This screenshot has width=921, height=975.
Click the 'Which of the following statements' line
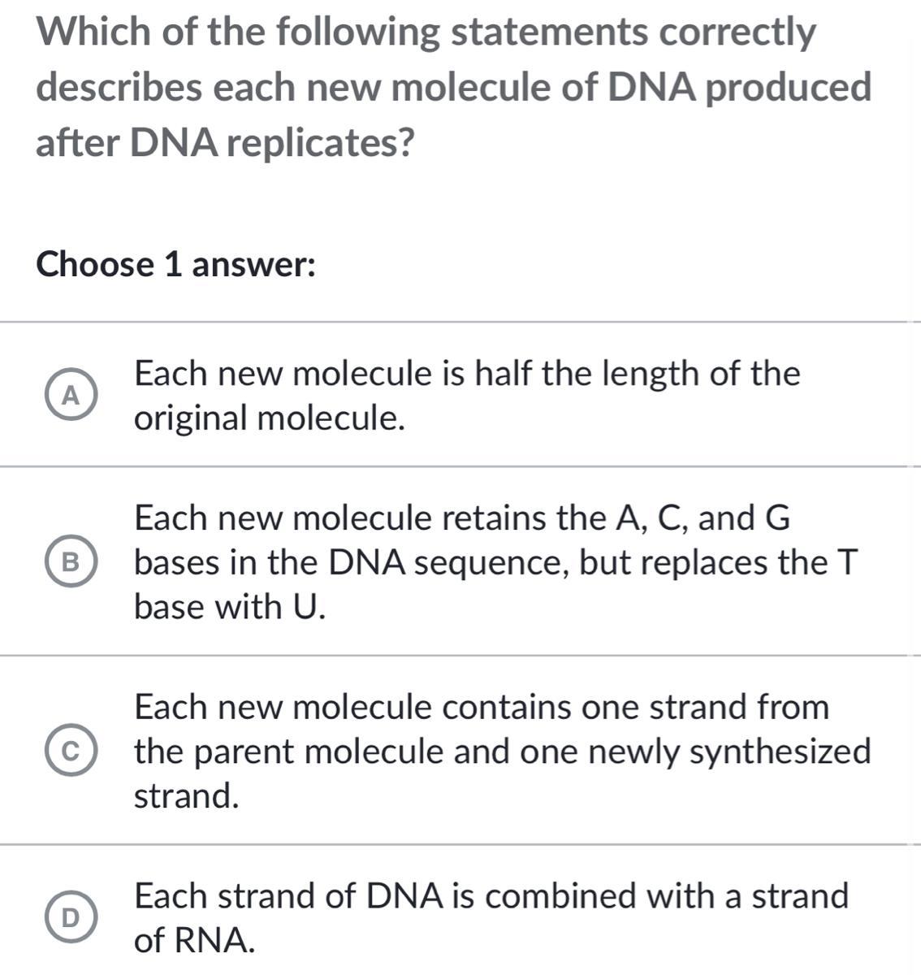coord(426,32)
